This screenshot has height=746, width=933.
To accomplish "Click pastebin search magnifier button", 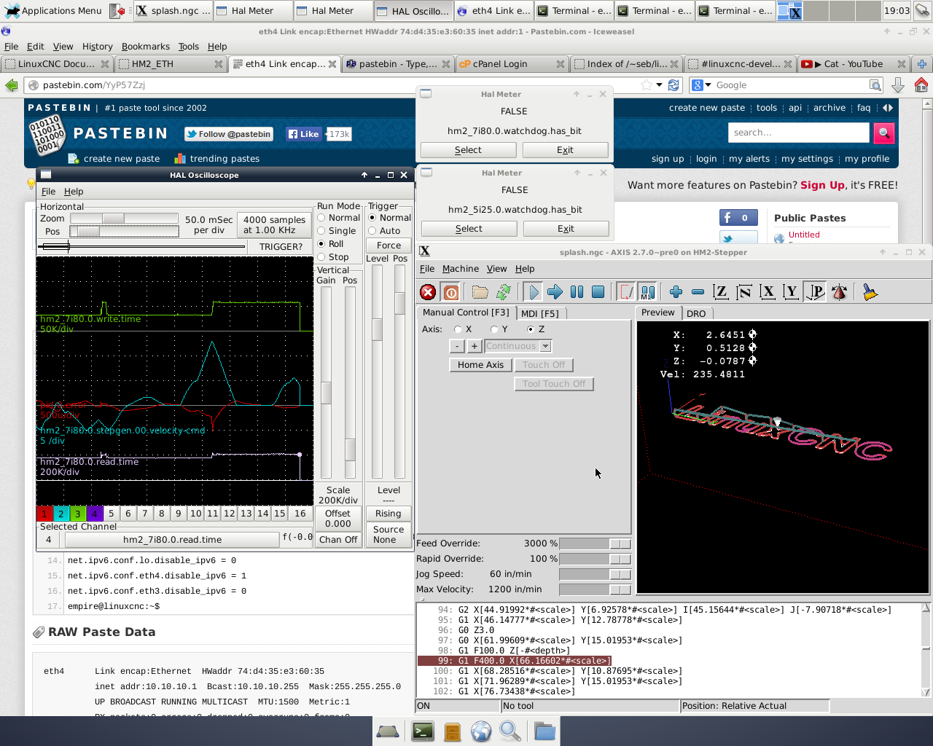I will [883, 133].
